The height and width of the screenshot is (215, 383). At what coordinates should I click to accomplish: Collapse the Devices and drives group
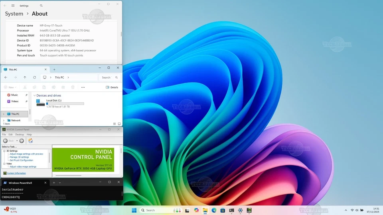pyautogui.click(x=34, y=96)
